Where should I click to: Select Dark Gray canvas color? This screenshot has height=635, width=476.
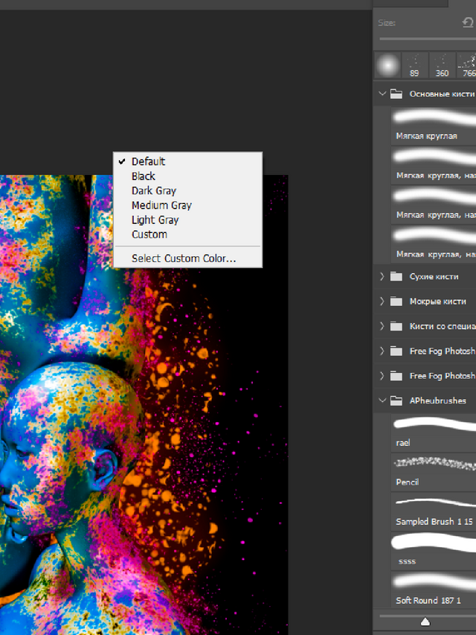187,191
